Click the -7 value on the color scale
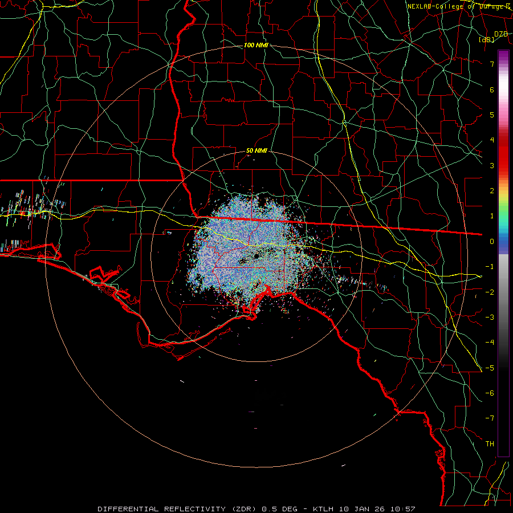513x513 pixels. pos(490,418)
